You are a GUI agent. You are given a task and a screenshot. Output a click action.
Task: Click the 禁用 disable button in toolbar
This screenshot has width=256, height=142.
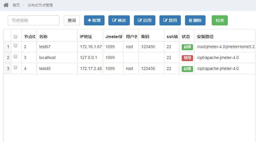170,20
